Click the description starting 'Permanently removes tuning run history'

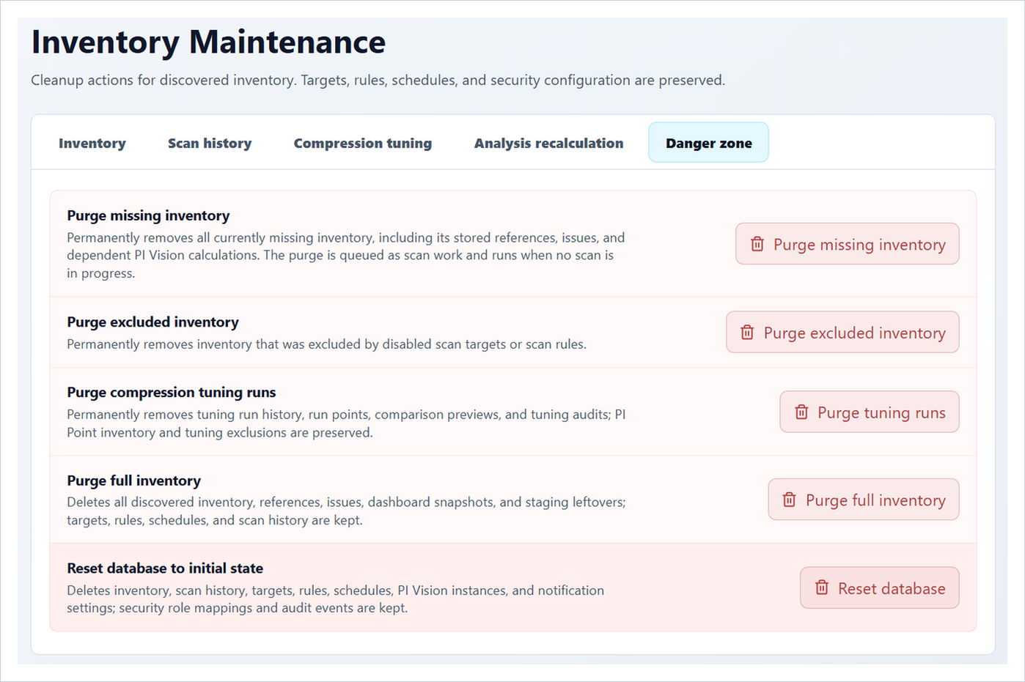coord(346,423)
